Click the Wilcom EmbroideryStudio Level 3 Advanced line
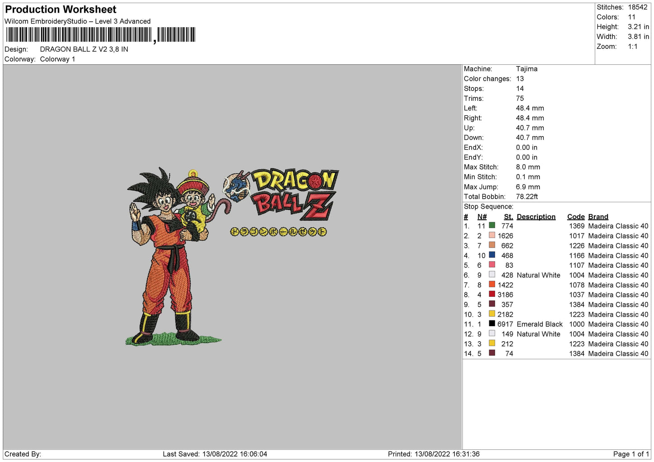Viewport: 654px width, 462px height. coord(77,21)
